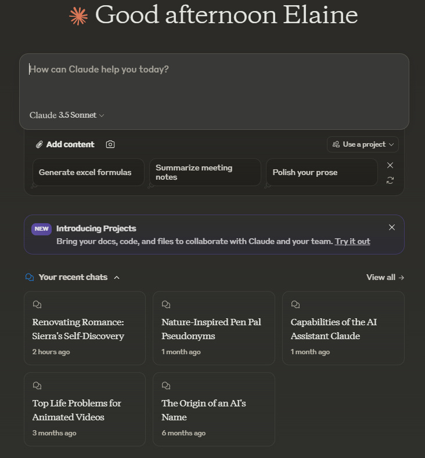Collapse the Your recent chats section

pyautogui.click(x=117, y=278)
